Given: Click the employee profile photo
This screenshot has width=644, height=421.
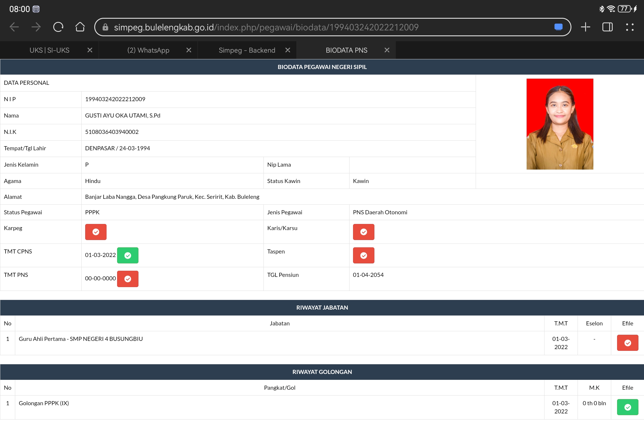Looking at the screenshot, I should click(x=560, y=124).
